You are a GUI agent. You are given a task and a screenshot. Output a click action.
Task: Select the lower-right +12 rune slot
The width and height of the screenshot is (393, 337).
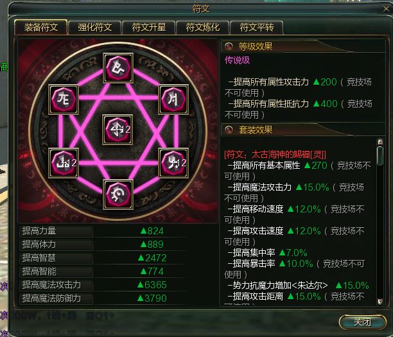(173, 163)
